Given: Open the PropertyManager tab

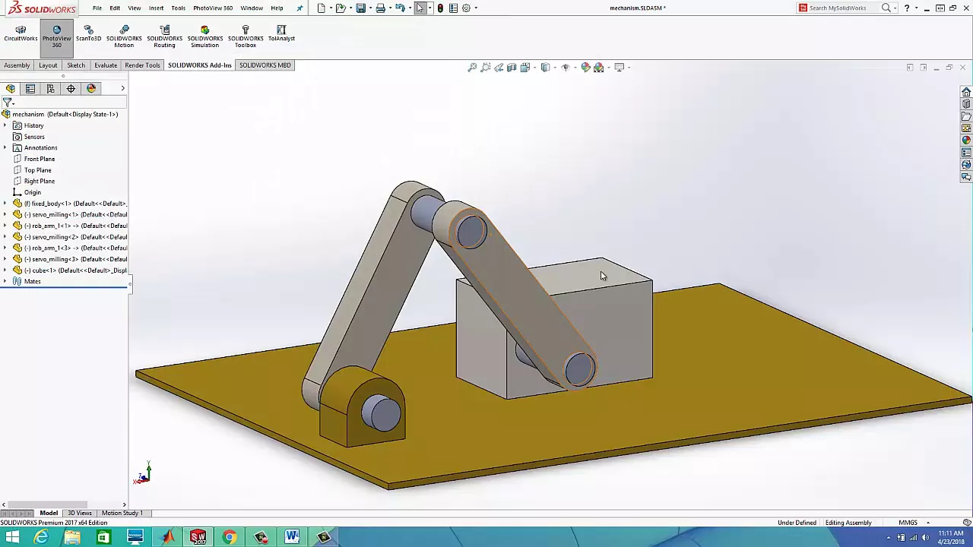Looking at the screenshot, I should pyautogui.click(x=30, y=89).
